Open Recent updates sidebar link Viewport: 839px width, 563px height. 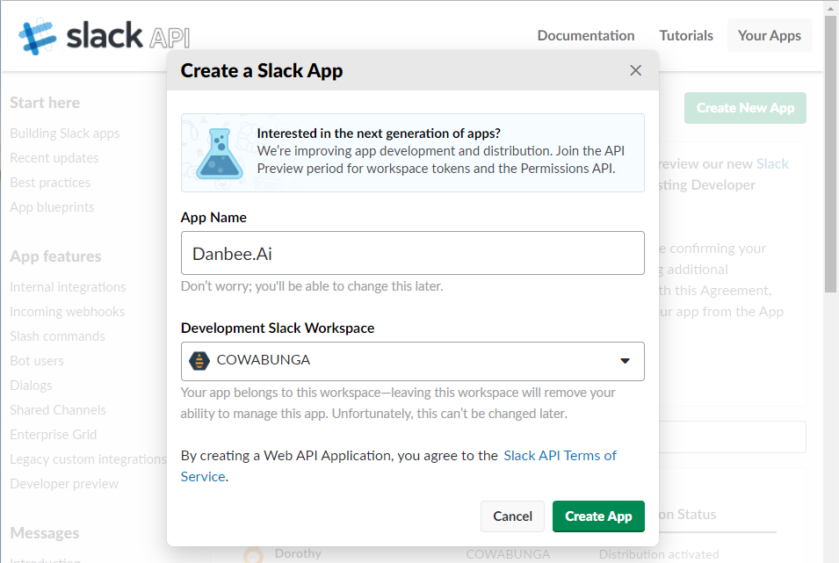click(x=54, y=158)
